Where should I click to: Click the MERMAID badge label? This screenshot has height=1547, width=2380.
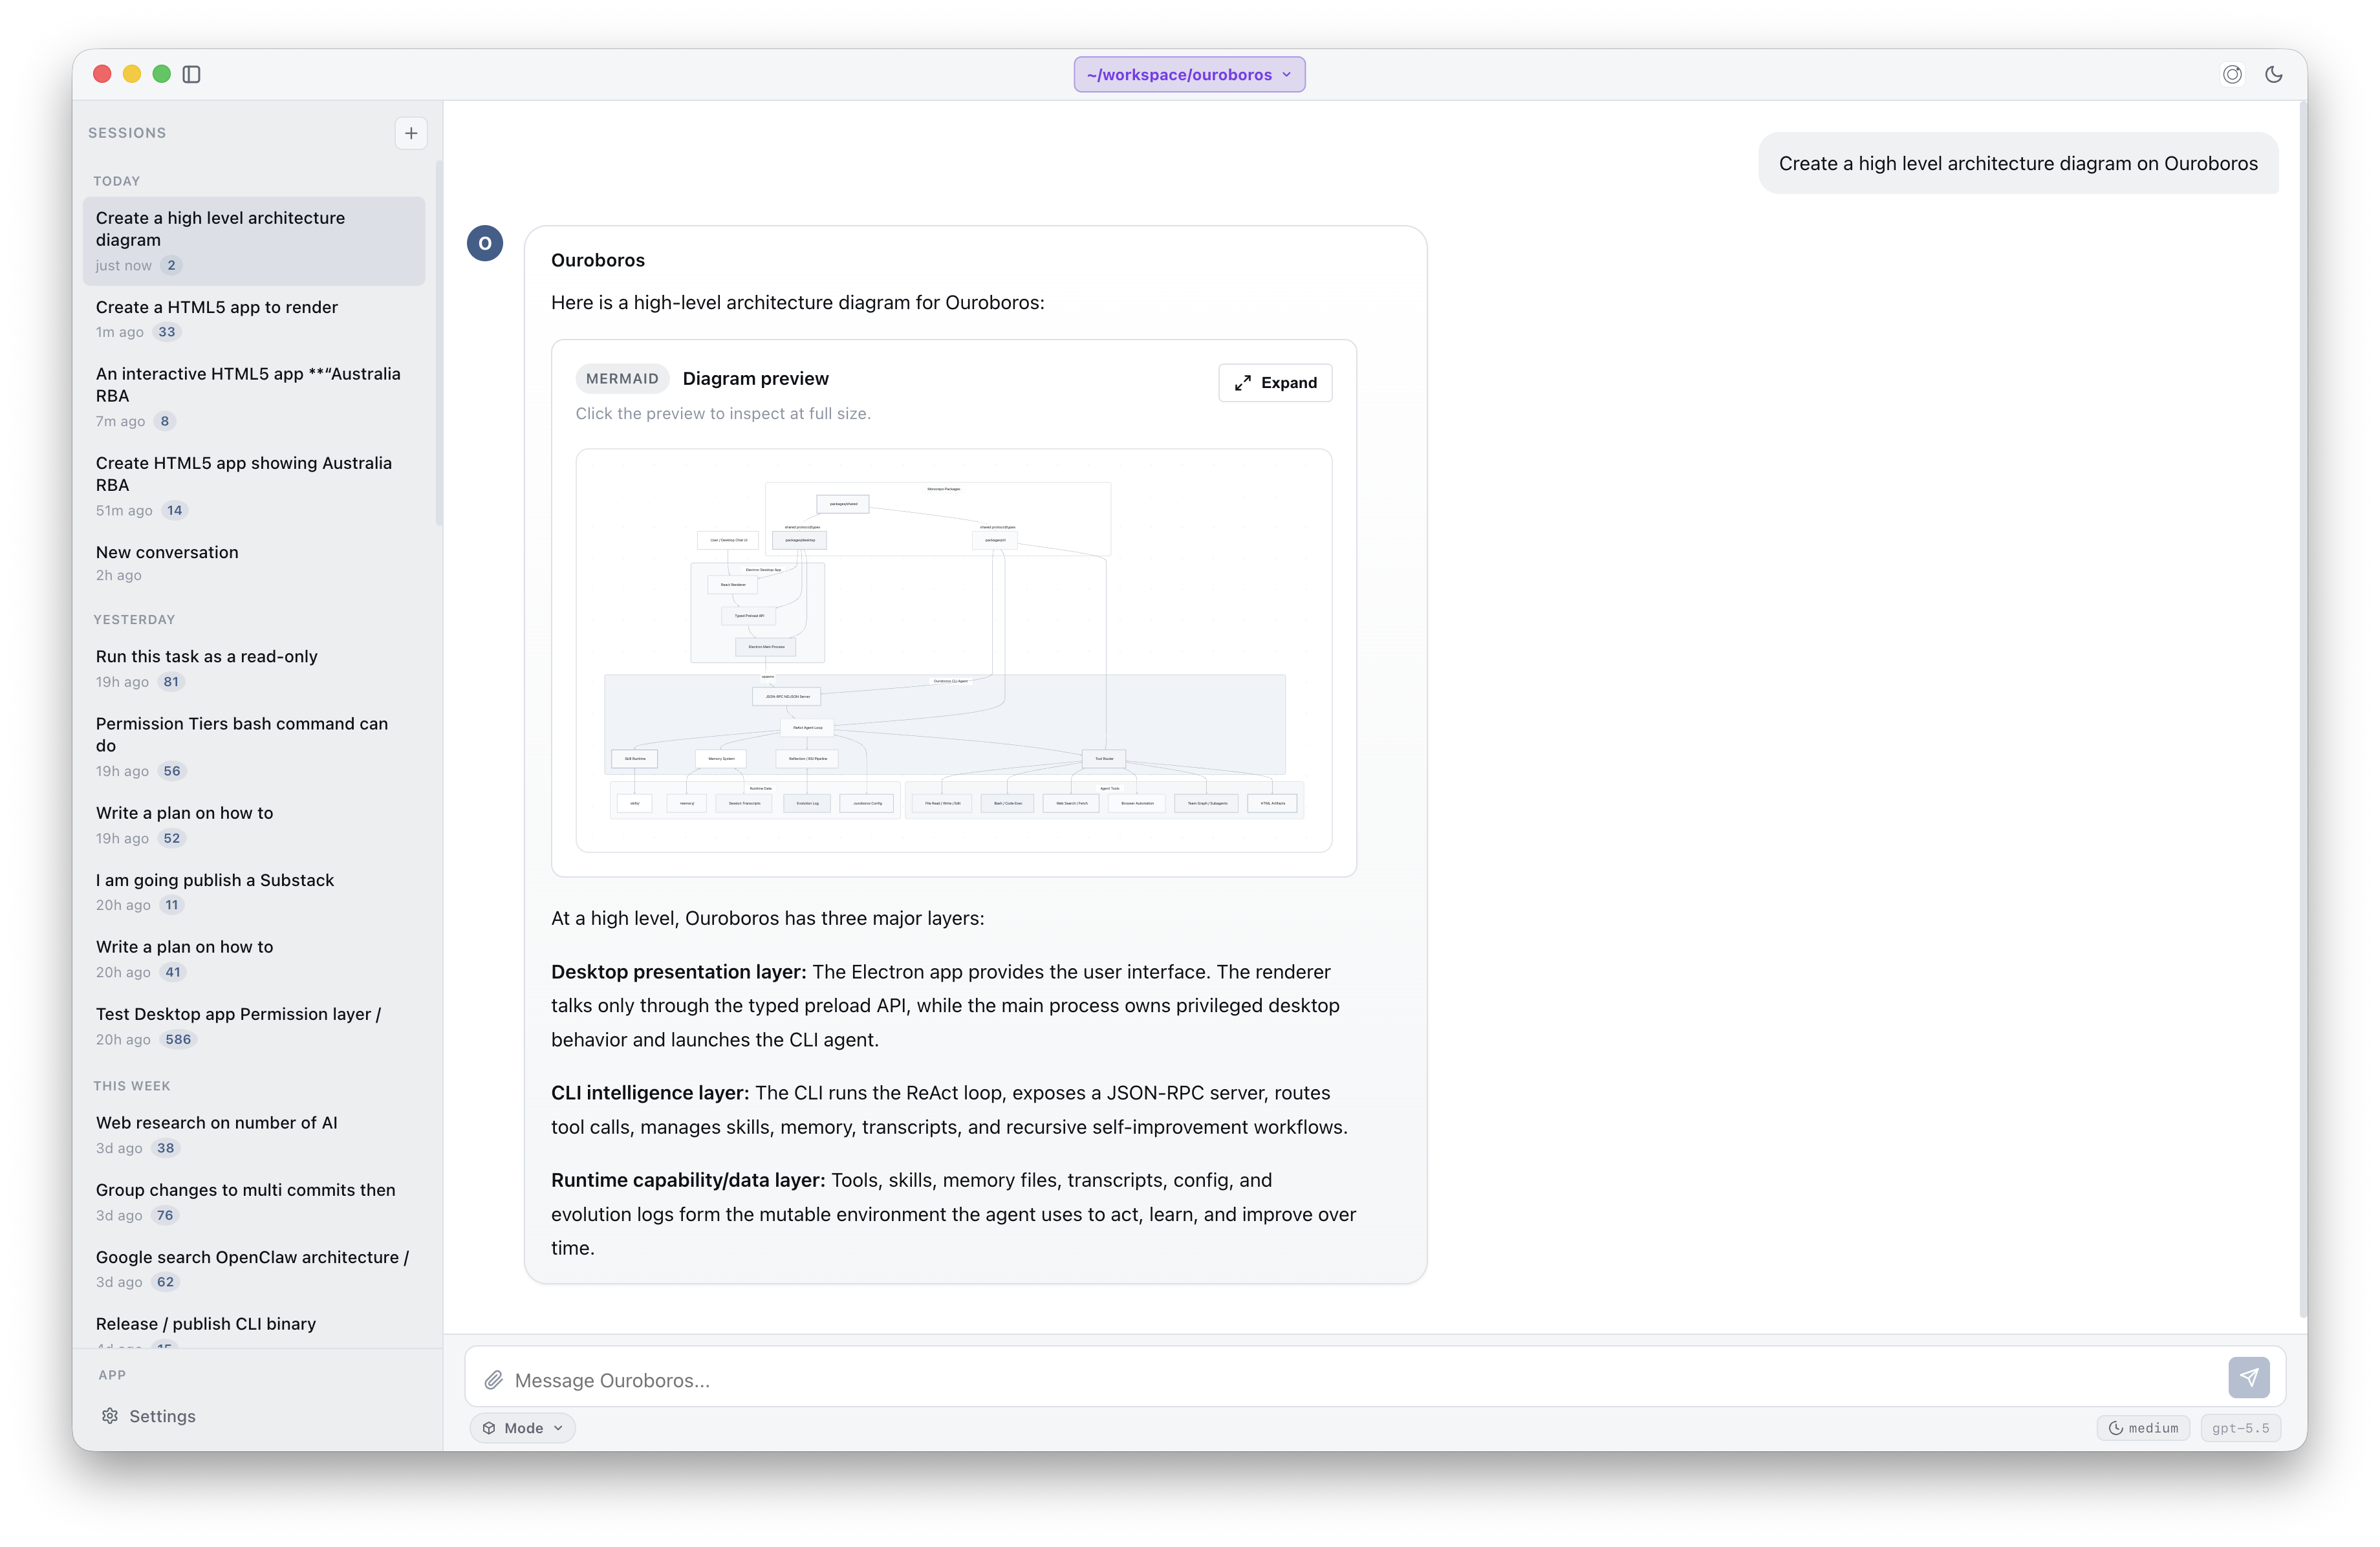tap(622, 378)
